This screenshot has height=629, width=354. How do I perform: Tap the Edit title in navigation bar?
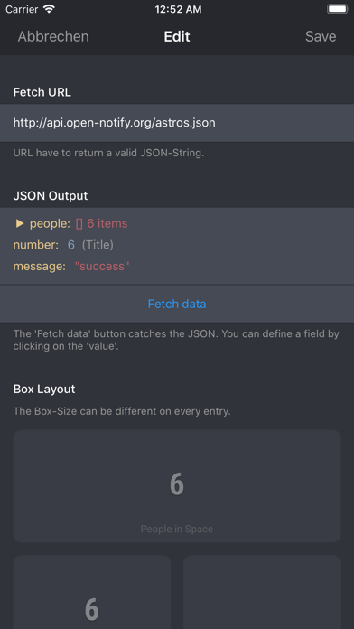[x=177, y=36]
